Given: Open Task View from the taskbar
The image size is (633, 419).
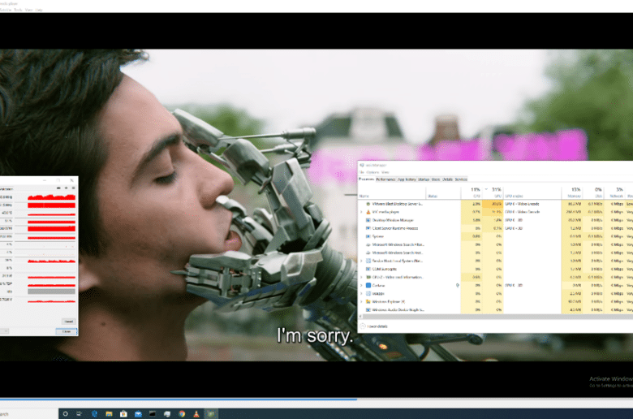Looking at the screenshot, I should click(80, 414).
